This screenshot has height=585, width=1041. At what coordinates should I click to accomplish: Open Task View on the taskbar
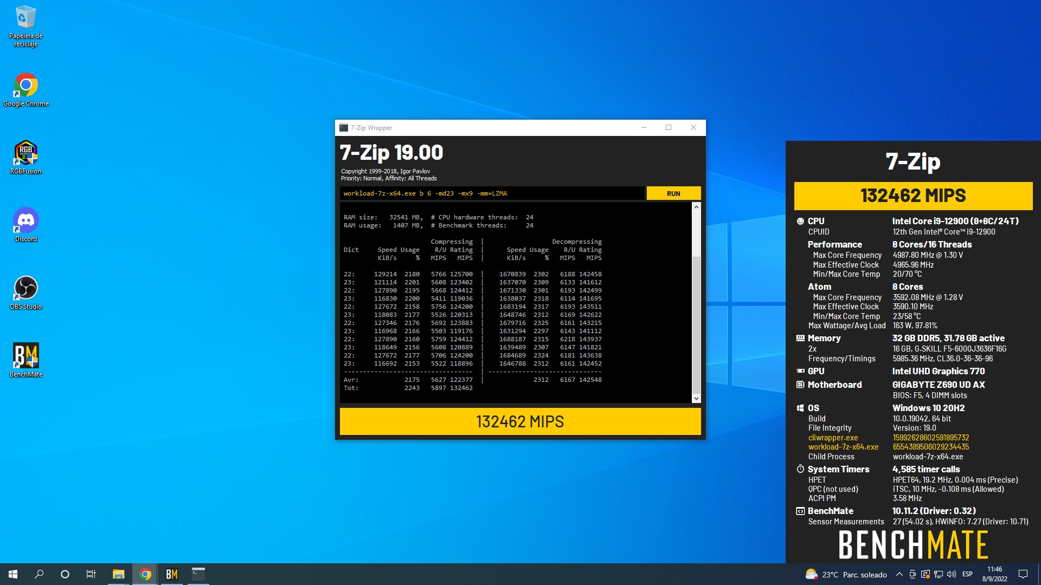[x=91, y=574]
